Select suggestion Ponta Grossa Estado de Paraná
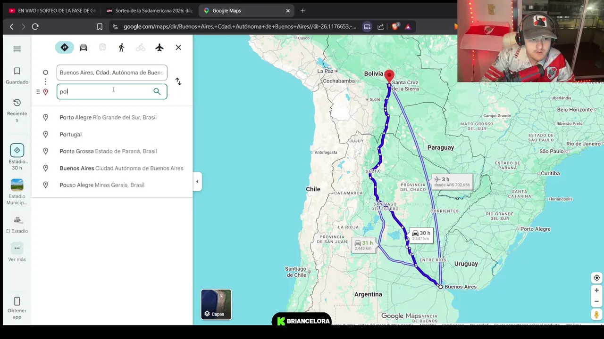 (x=112, y=151)
